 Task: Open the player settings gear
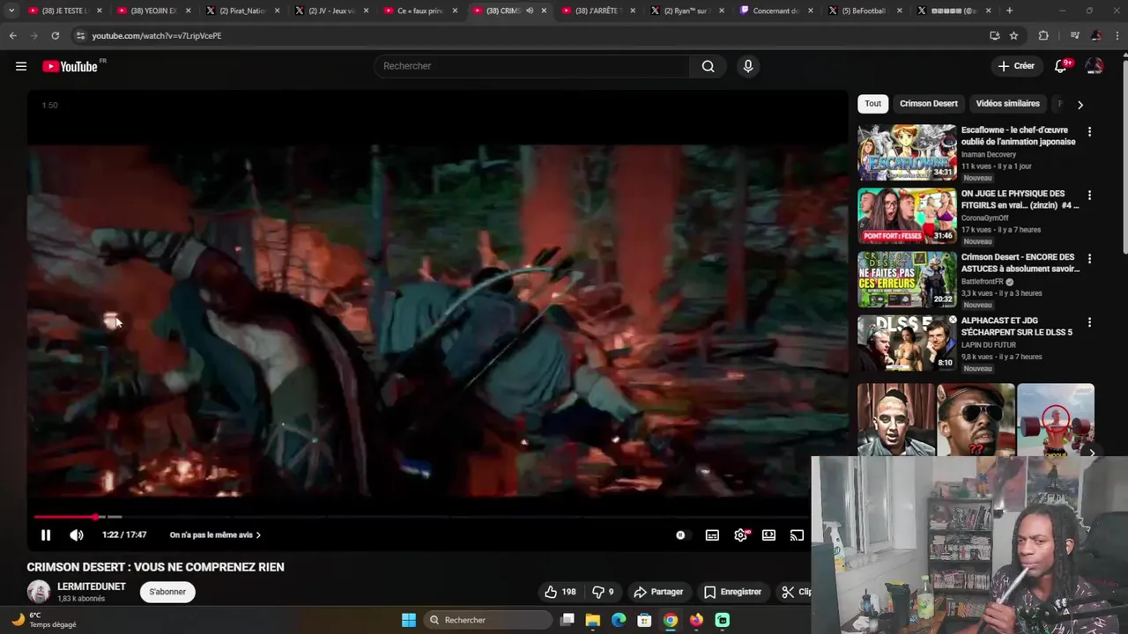740,534
